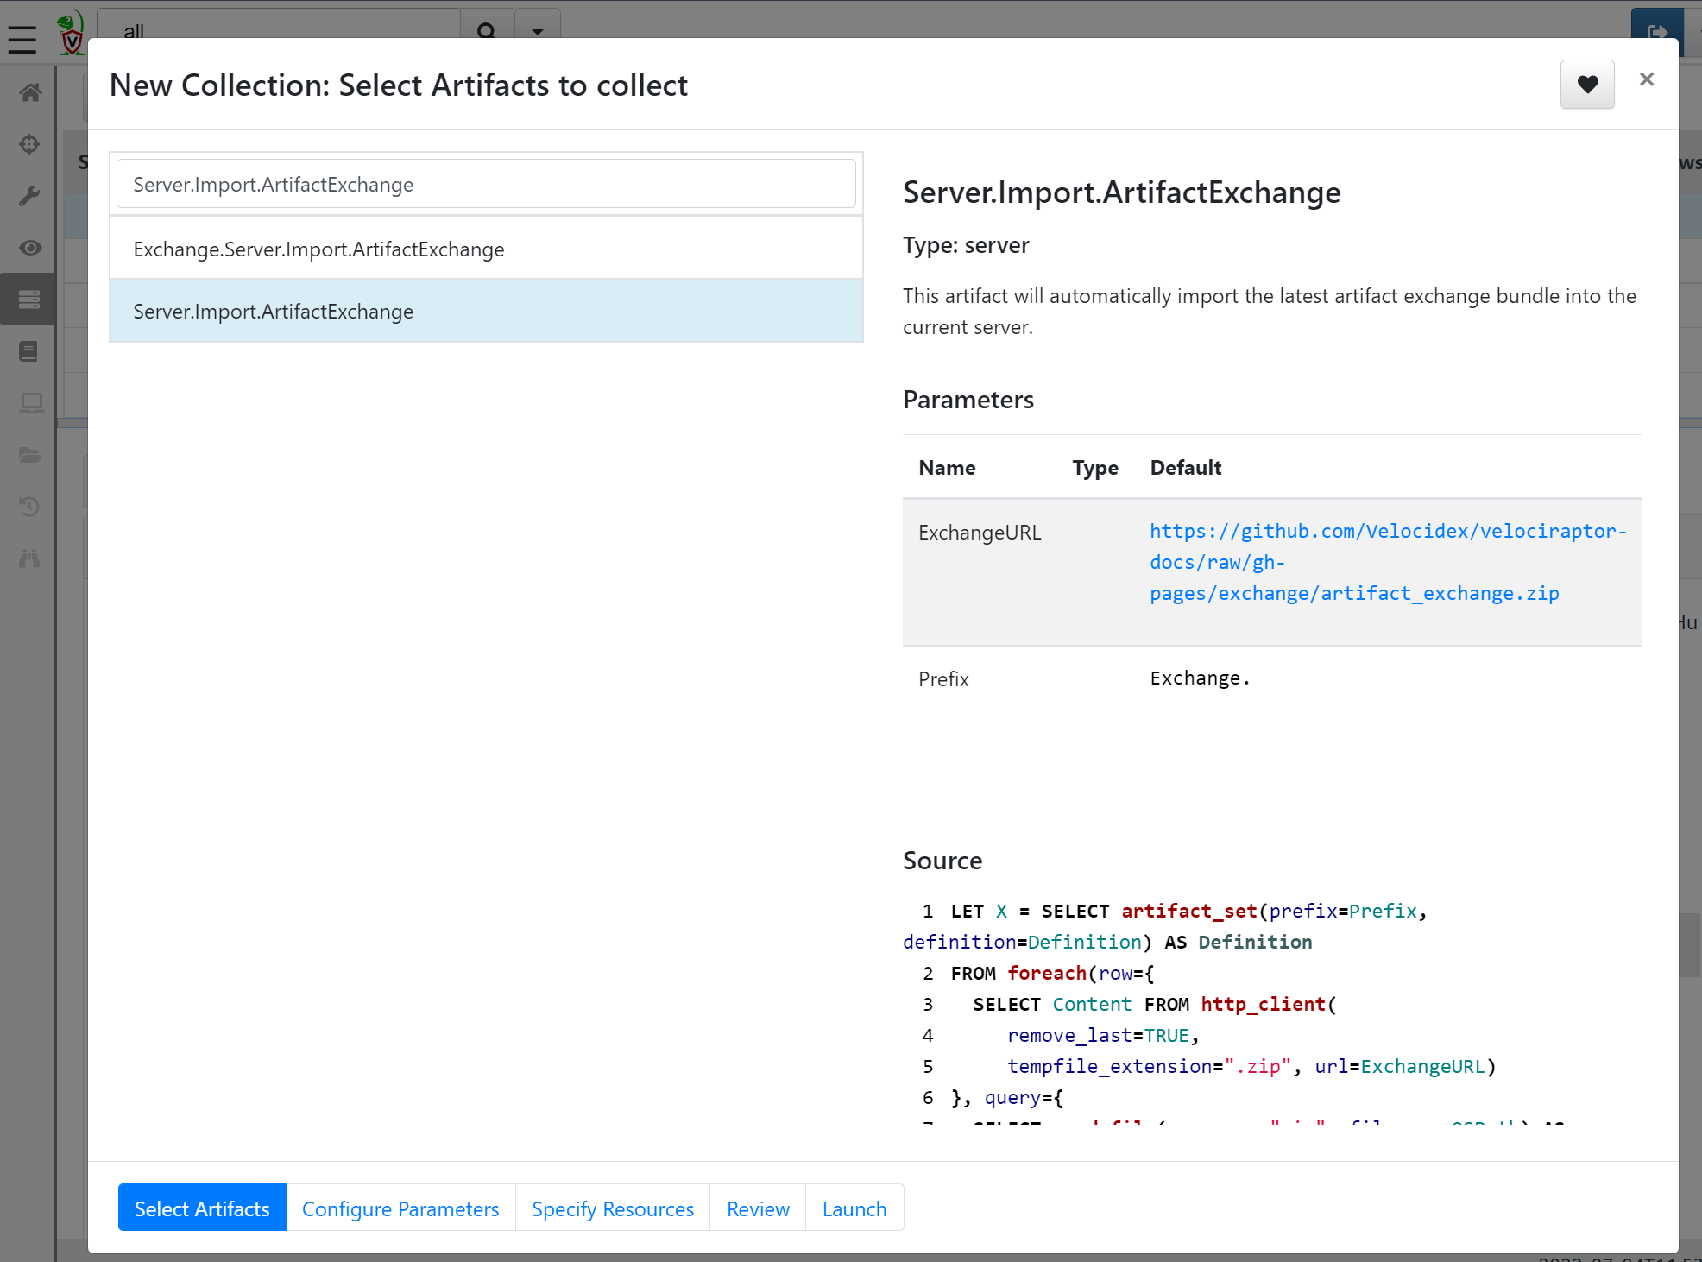The image size is (1702, 1262).
Task: Open the Notebooks book icon
Action: coord(30,351)
